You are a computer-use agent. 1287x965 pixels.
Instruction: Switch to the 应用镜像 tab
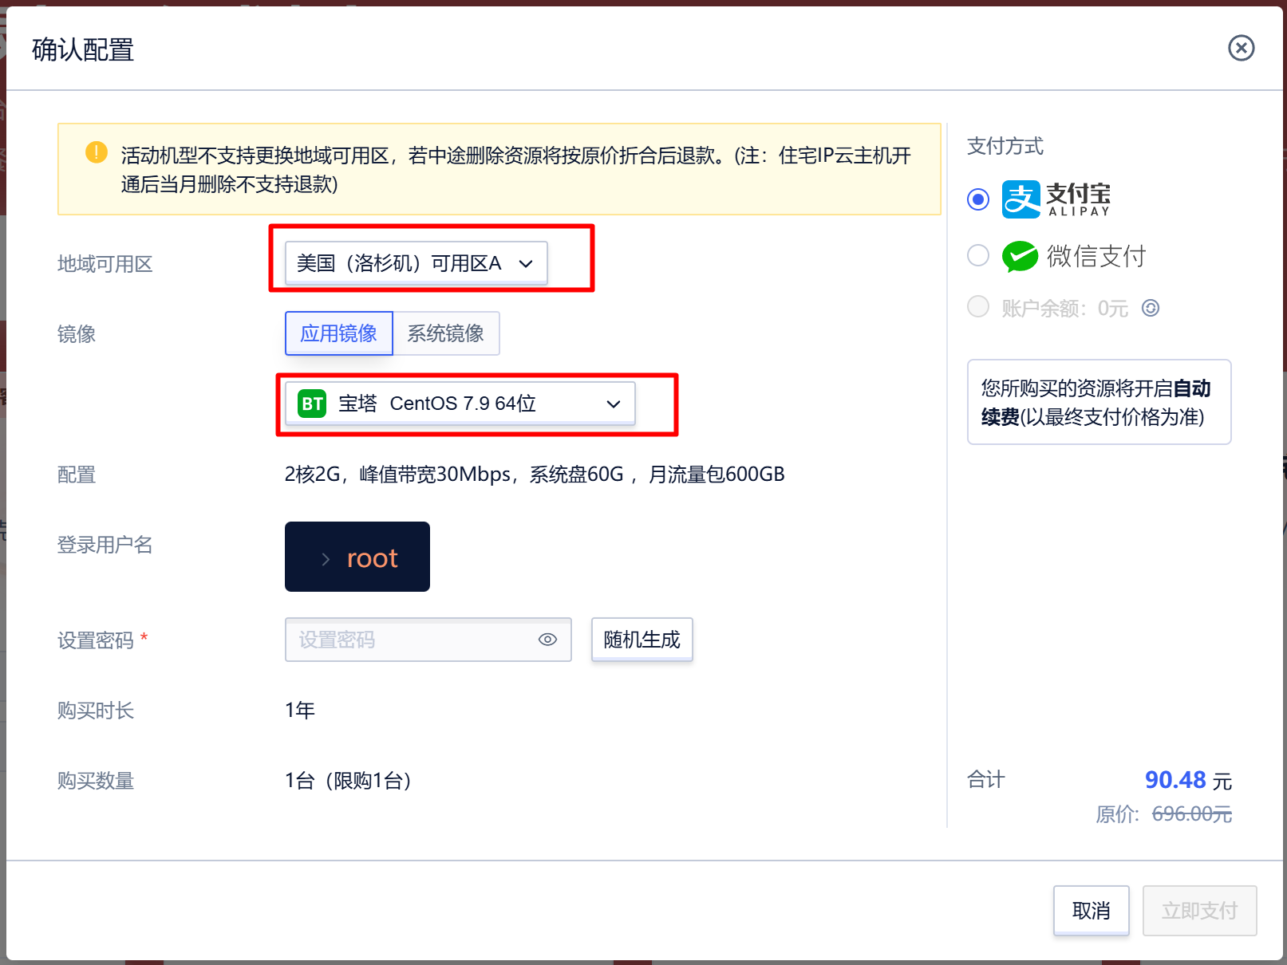(338, 333)
